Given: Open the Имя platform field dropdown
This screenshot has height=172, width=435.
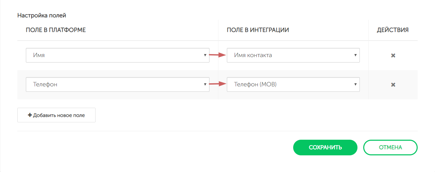Looking at the screenshot, I should [x=116, y=55].
